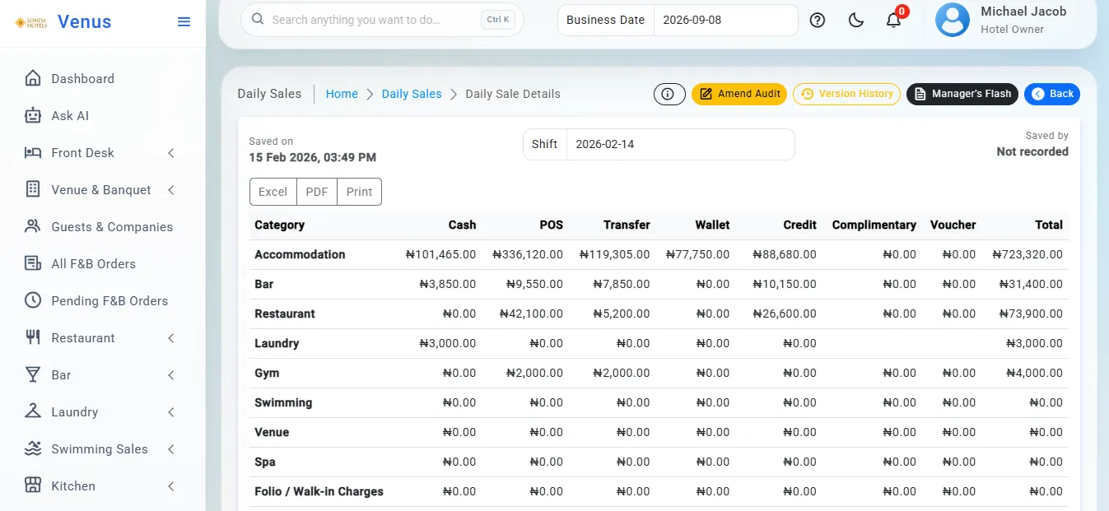Screen dimensions: 1109x511
Task: Click the Amend Audit button
Action: [x=739, y=94]
